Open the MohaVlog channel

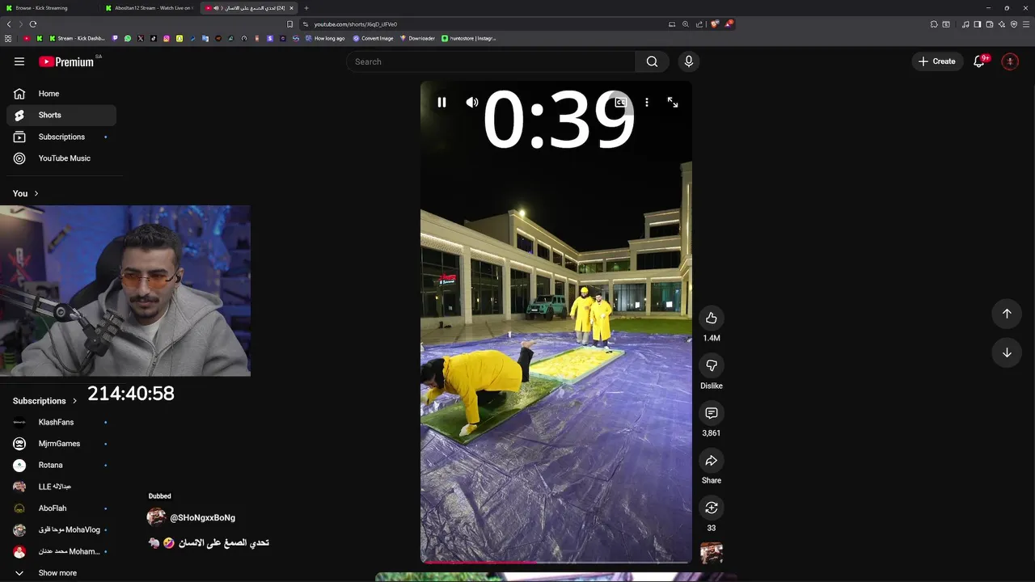pyautogui.click(x=61, y=529)
